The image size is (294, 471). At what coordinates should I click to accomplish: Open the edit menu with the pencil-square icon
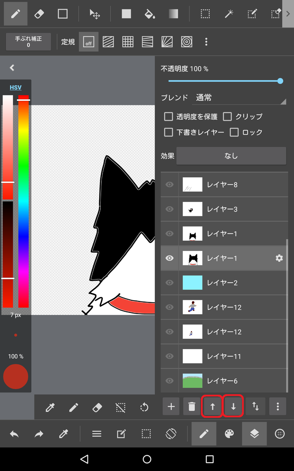121,434
